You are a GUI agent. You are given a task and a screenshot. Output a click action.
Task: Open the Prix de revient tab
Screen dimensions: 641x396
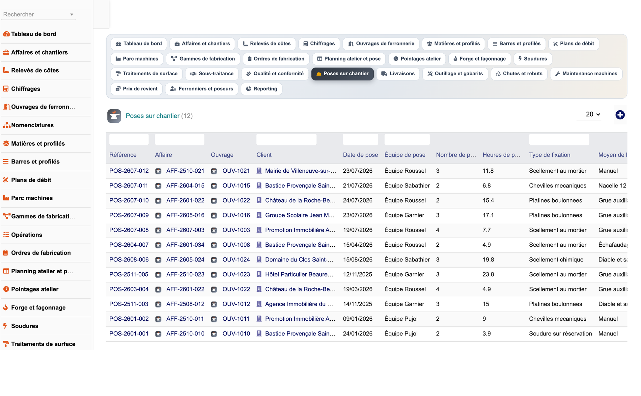pyautogui.click(x=137, y=89)
